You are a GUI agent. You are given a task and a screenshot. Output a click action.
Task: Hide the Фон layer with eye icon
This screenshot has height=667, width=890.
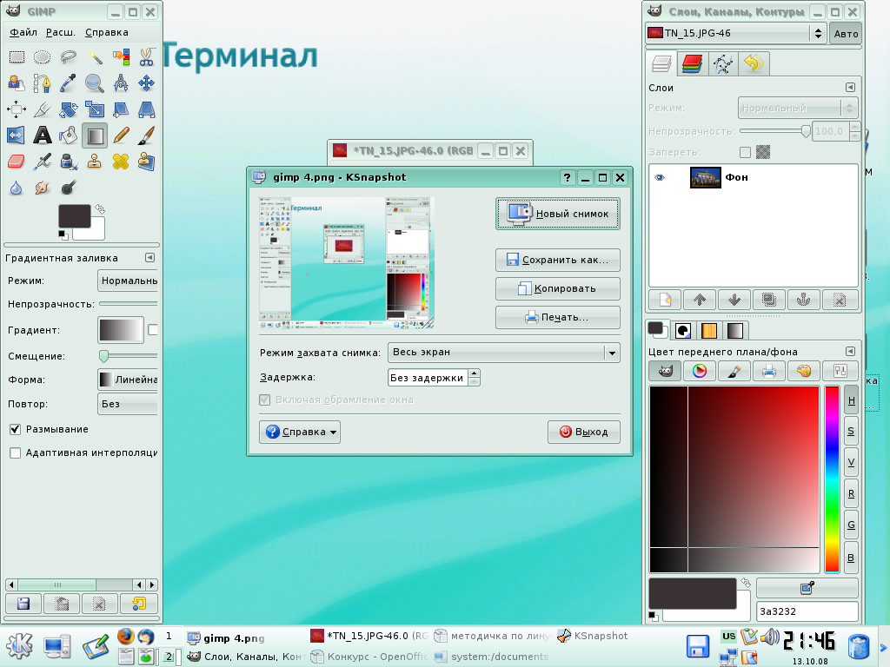(x=660, y=177)
